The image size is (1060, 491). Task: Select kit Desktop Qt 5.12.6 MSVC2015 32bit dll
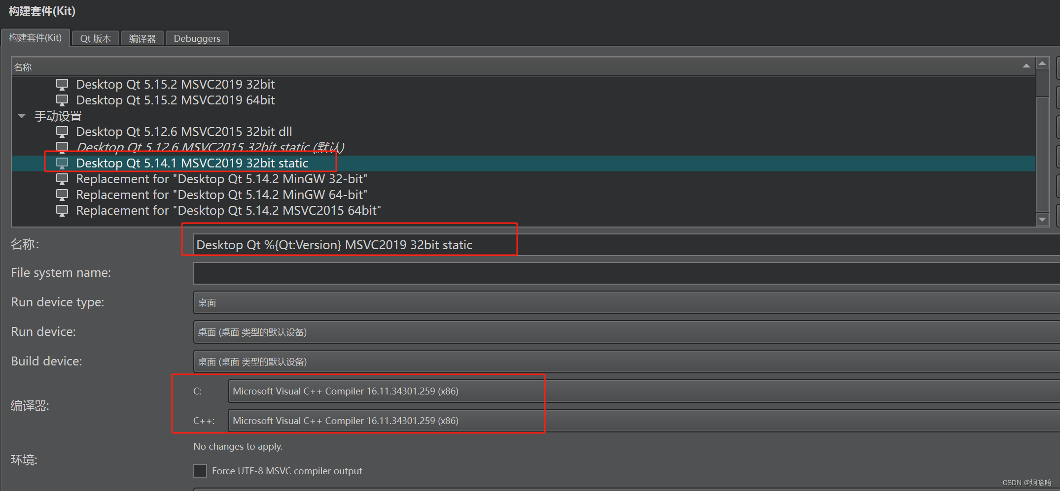pyautogui.click(x=184, y=132)
